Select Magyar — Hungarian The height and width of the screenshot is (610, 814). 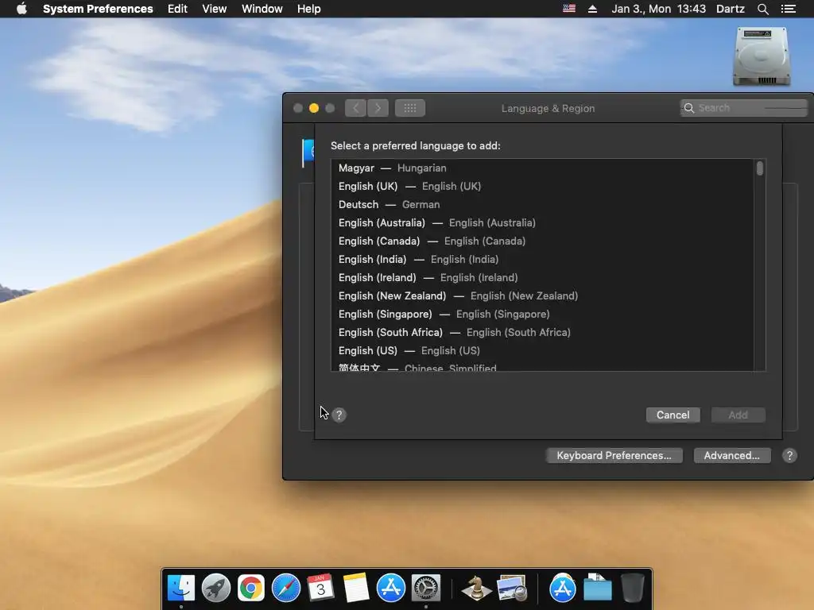542,168
